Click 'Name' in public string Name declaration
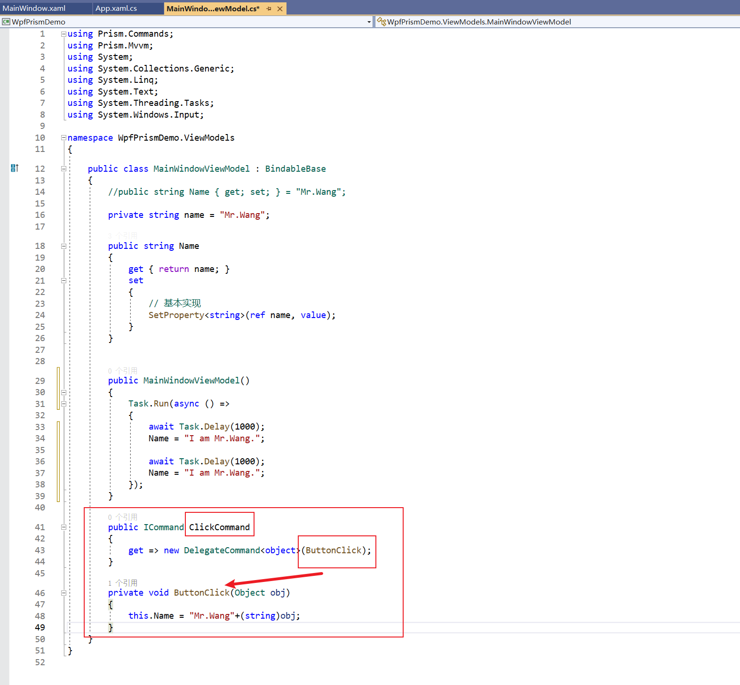Viewport: 740px width, 685px height. 189,246
